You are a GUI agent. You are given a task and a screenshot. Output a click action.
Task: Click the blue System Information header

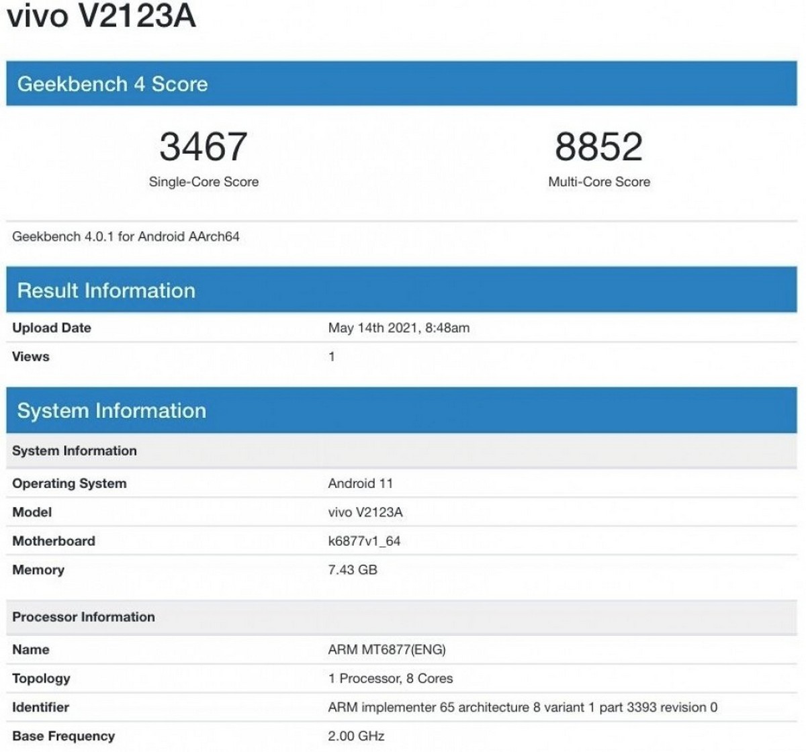pos(111,410)
